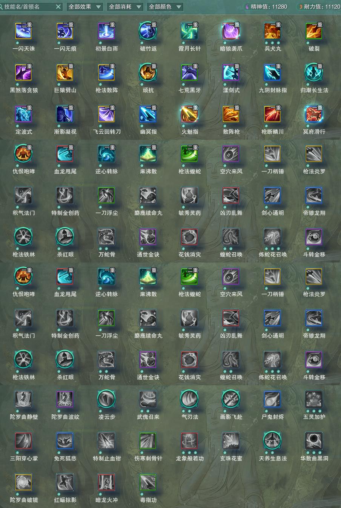341x508 pixels.
Task: Click the 渐影凝视 skill icon
Action: pyautogui.click(x=65, y=114)
